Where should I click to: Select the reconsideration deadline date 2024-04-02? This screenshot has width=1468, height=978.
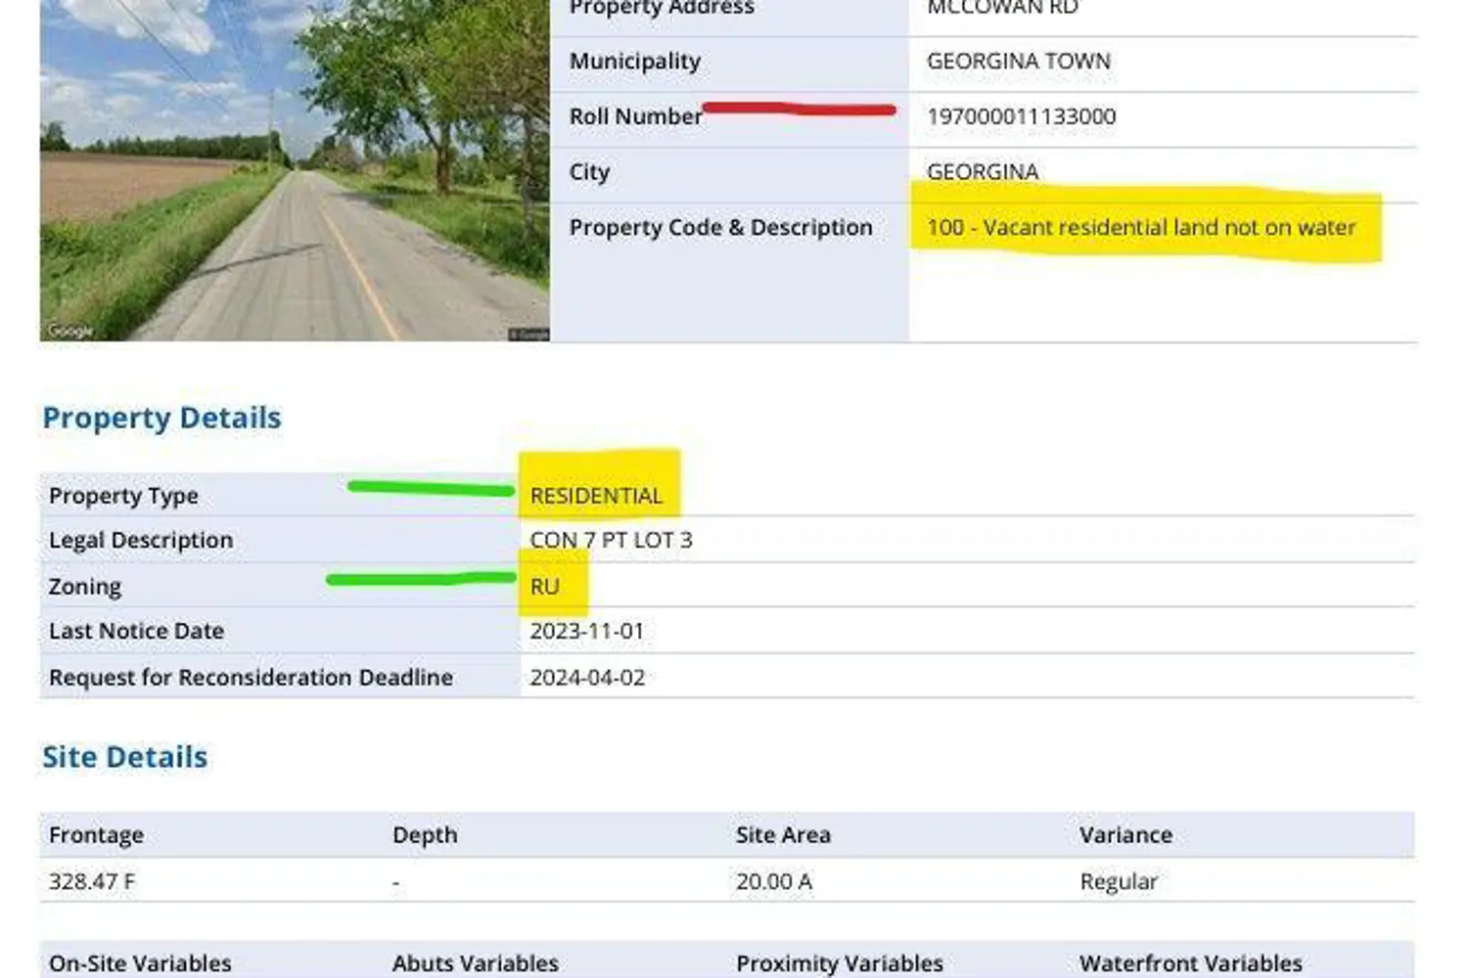tap(587, 678)
